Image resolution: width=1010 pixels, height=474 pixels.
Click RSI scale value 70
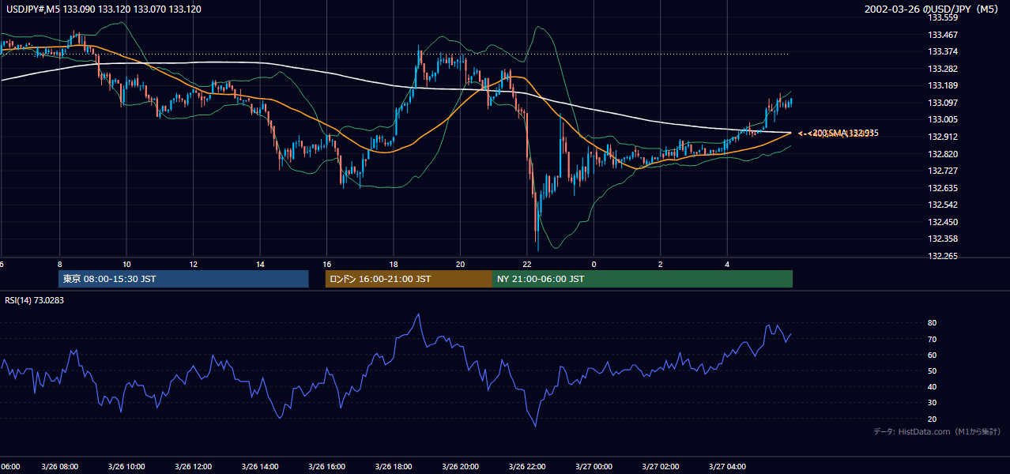[933, 339]
